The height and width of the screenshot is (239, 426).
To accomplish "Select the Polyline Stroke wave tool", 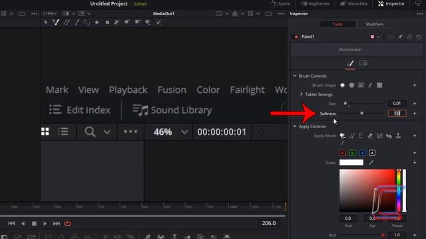I will 87,22.
